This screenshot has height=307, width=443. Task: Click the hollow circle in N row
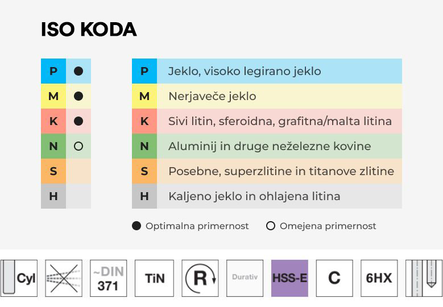[78, 146]
